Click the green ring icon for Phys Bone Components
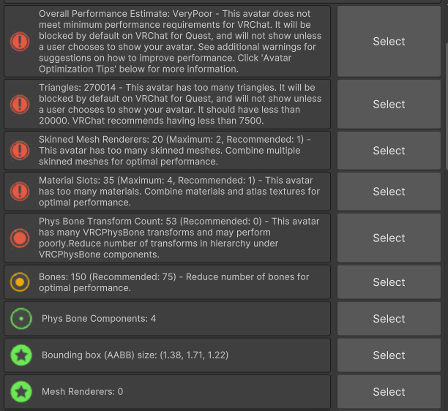 coord(21,319)
